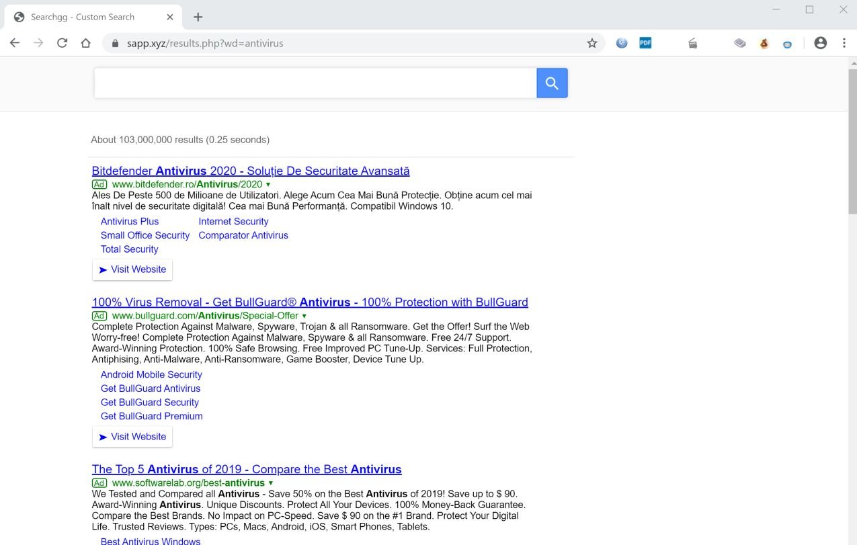
Task: Open the Antivirus Plus sitelink
Action: point(130,221)
